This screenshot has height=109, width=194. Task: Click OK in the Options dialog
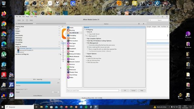(125, 91)
